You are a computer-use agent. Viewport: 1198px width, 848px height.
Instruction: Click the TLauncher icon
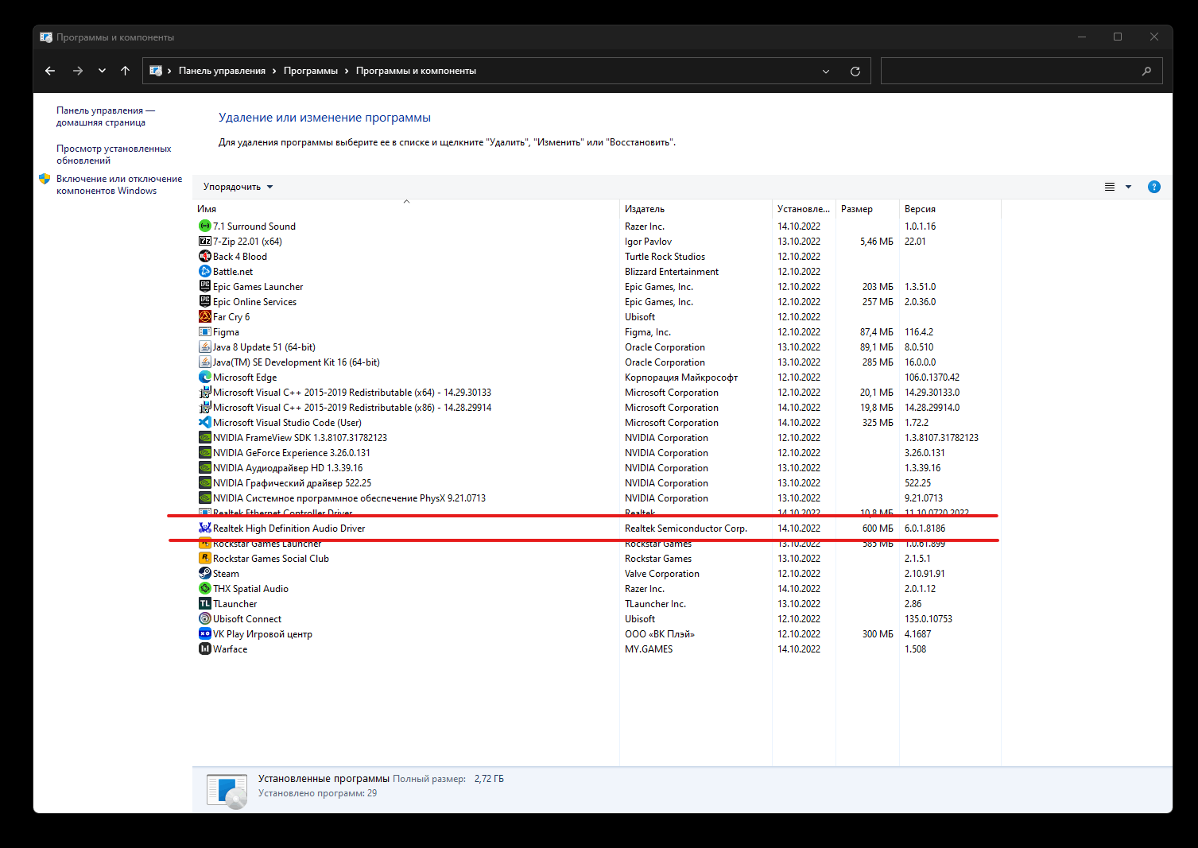click(x=205, y=604)
